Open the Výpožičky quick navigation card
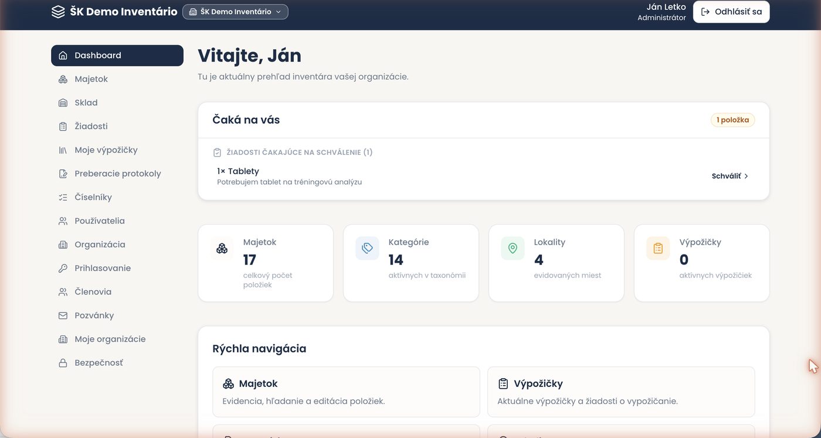821x438 pixels. [x=621, y=392]
